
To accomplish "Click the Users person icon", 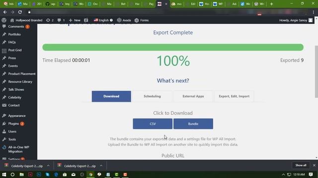I will pyautogui.click(x=4, y=132).
